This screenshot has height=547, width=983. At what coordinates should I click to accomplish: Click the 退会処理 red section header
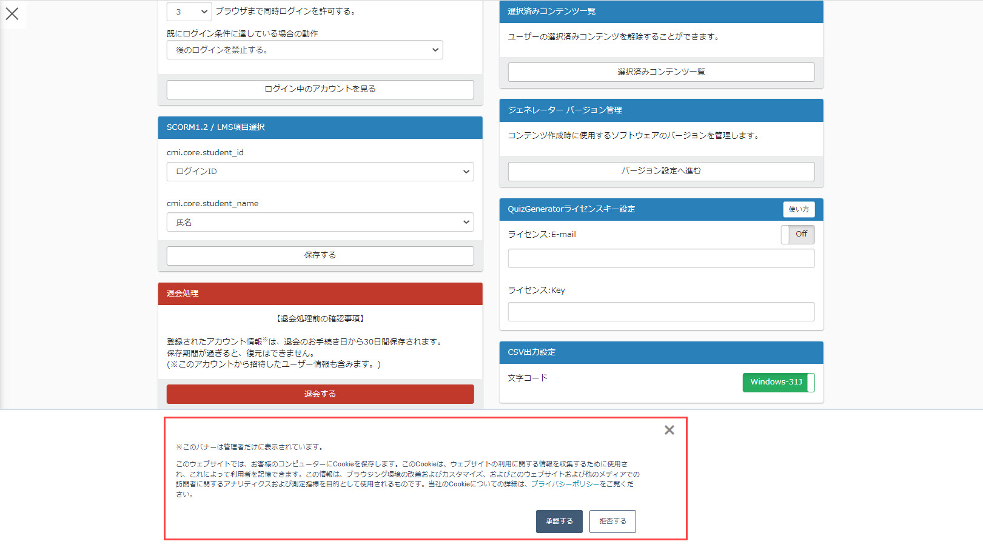pyautogui.click(x=320, y=294)
